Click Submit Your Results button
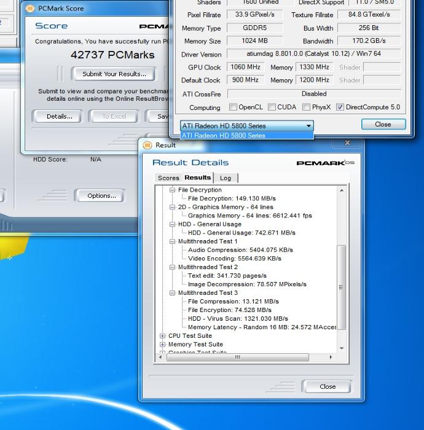Viewport: 424px width, 430px height. (114, 74)
